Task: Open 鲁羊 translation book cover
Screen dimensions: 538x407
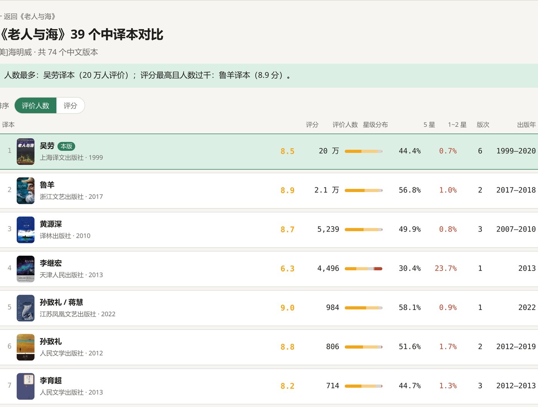Action: point(26,191)
